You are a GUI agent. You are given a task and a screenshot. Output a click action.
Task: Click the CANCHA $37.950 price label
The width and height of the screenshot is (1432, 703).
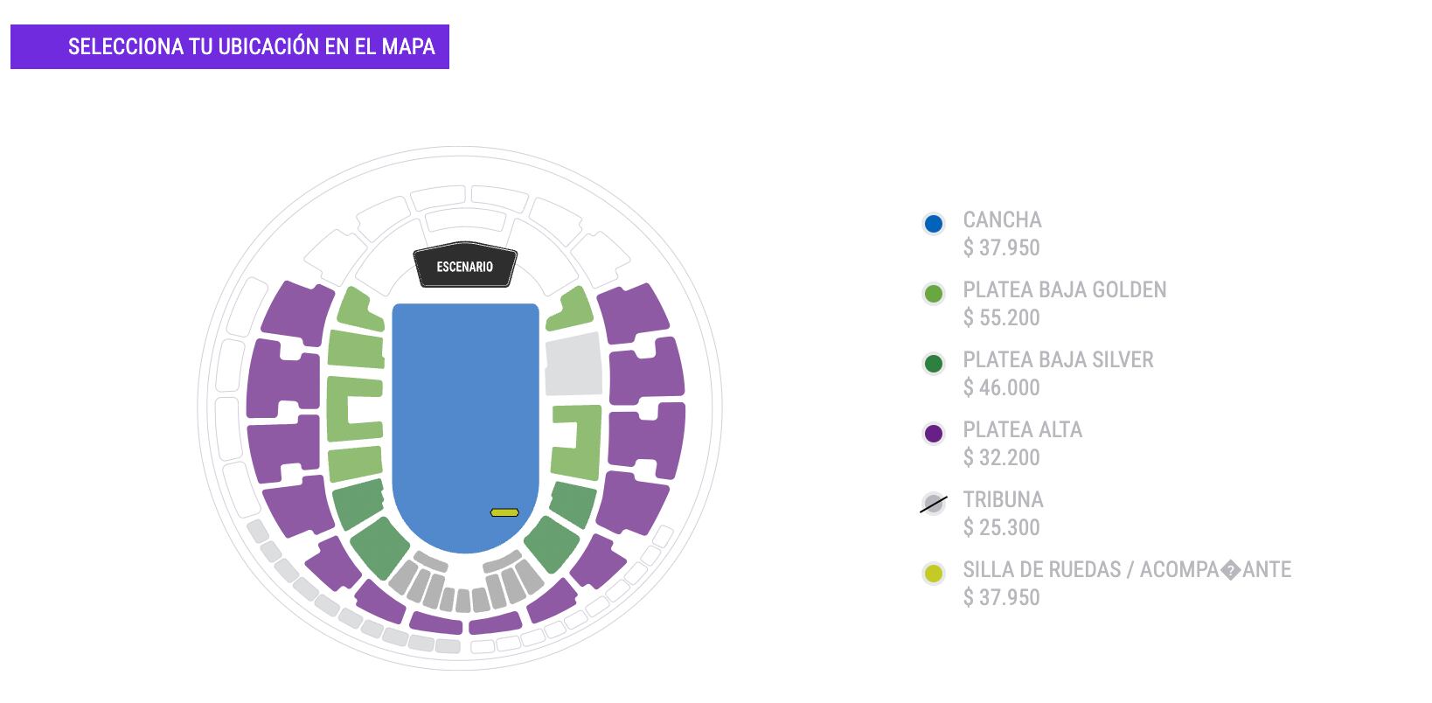tap(1001, 248)
